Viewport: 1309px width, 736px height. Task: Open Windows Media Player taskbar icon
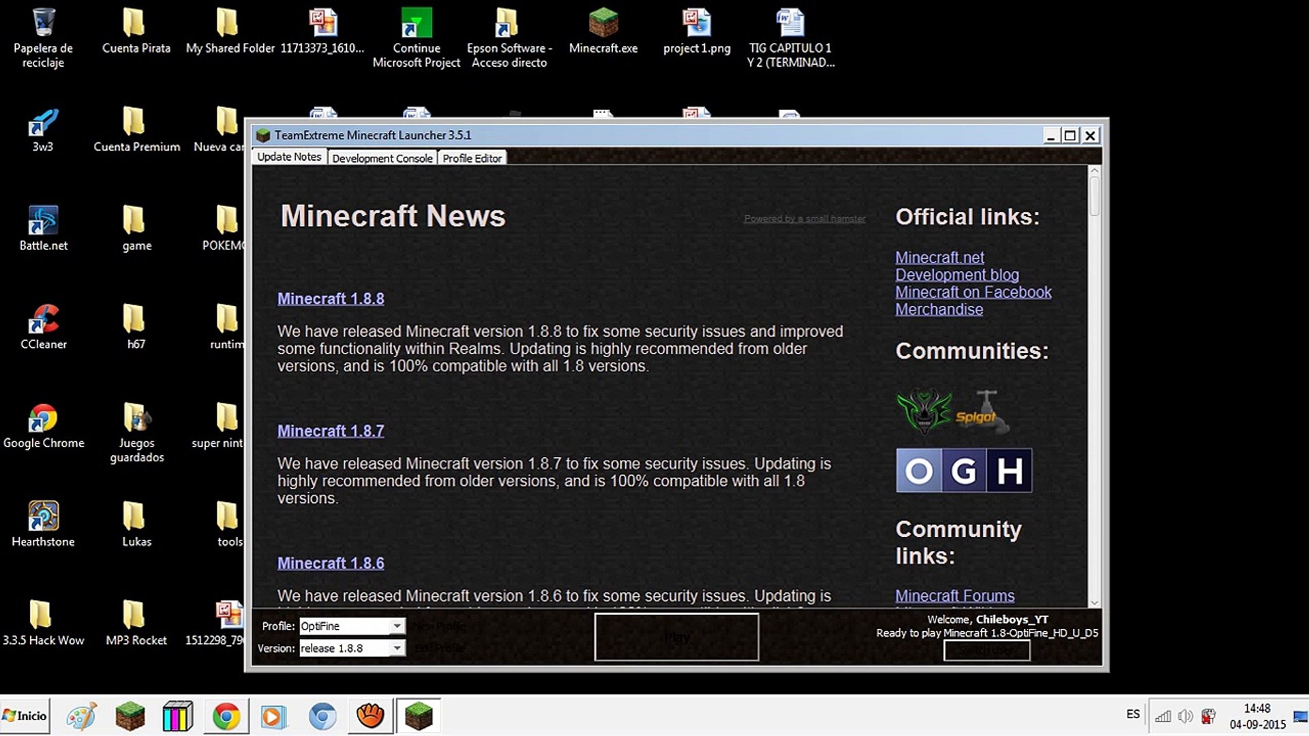click(x=274, y=716)
